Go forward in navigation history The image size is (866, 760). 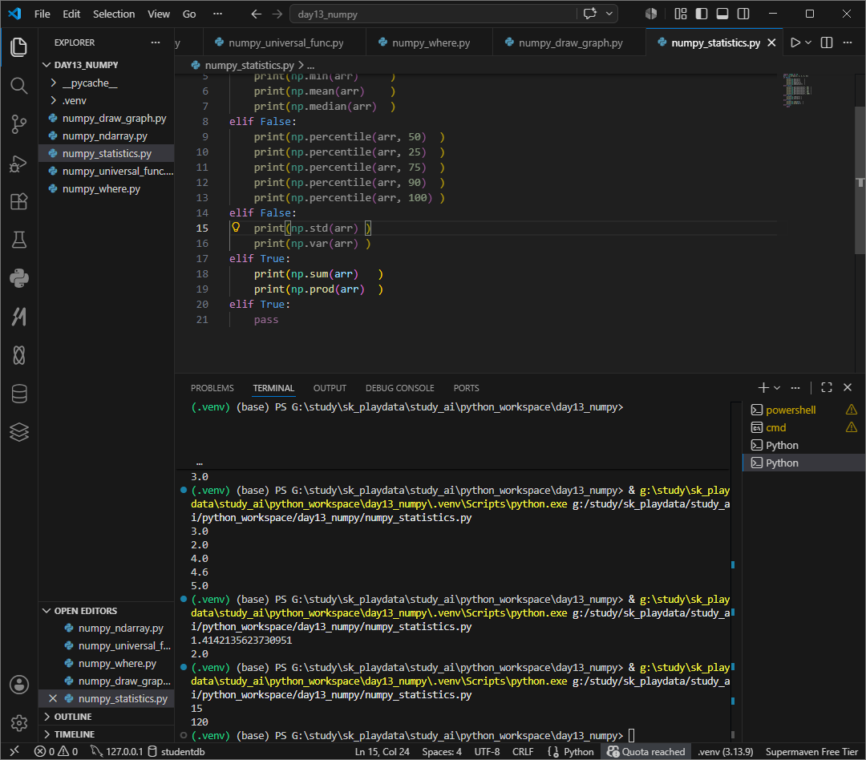point(277,14)
